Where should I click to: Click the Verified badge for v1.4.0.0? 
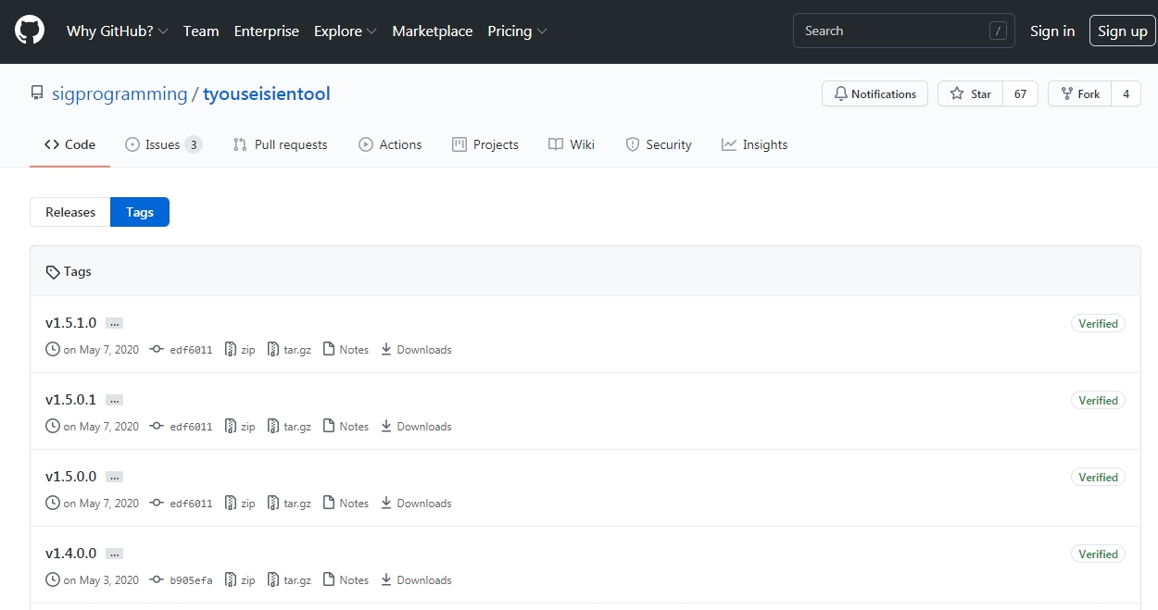1098,554
